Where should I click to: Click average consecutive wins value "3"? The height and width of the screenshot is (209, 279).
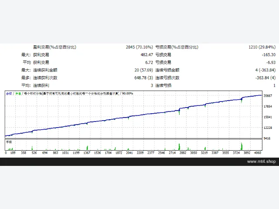pyautogui.click(x=152, y=85)
